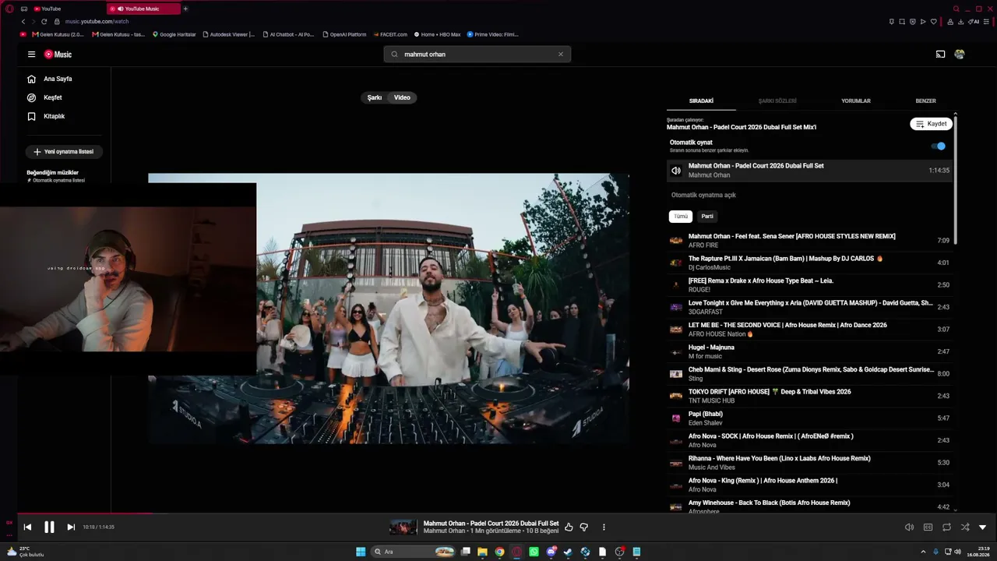Play LET ME BE - THE SECOND VOICE
This screenshot has height=561, width=997.
pyautogui.click(x=809, y=330)
